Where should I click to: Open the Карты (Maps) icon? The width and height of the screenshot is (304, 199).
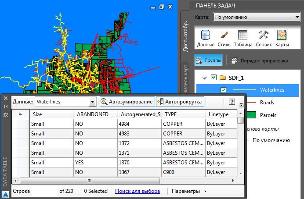coord(282,38)
